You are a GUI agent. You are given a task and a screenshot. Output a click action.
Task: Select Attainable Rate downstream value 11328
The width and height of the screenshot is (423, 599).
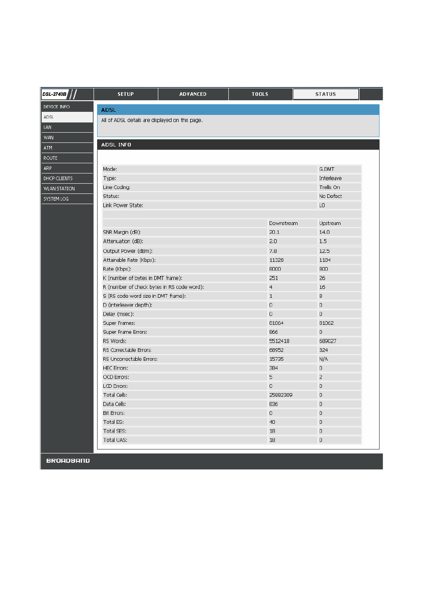[x=276, y=260]
